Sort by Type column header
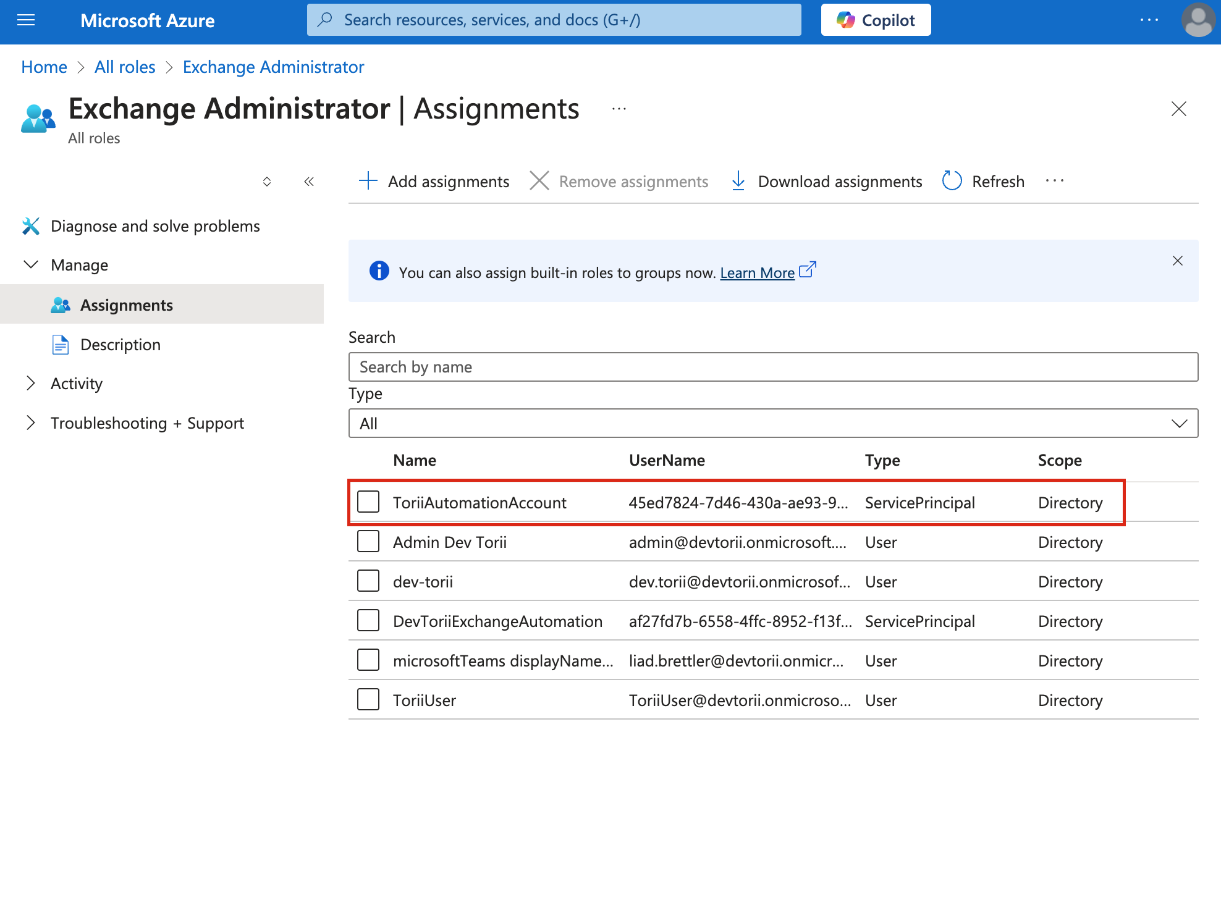This screenshot has height=908, width=1221. (882, 460)
